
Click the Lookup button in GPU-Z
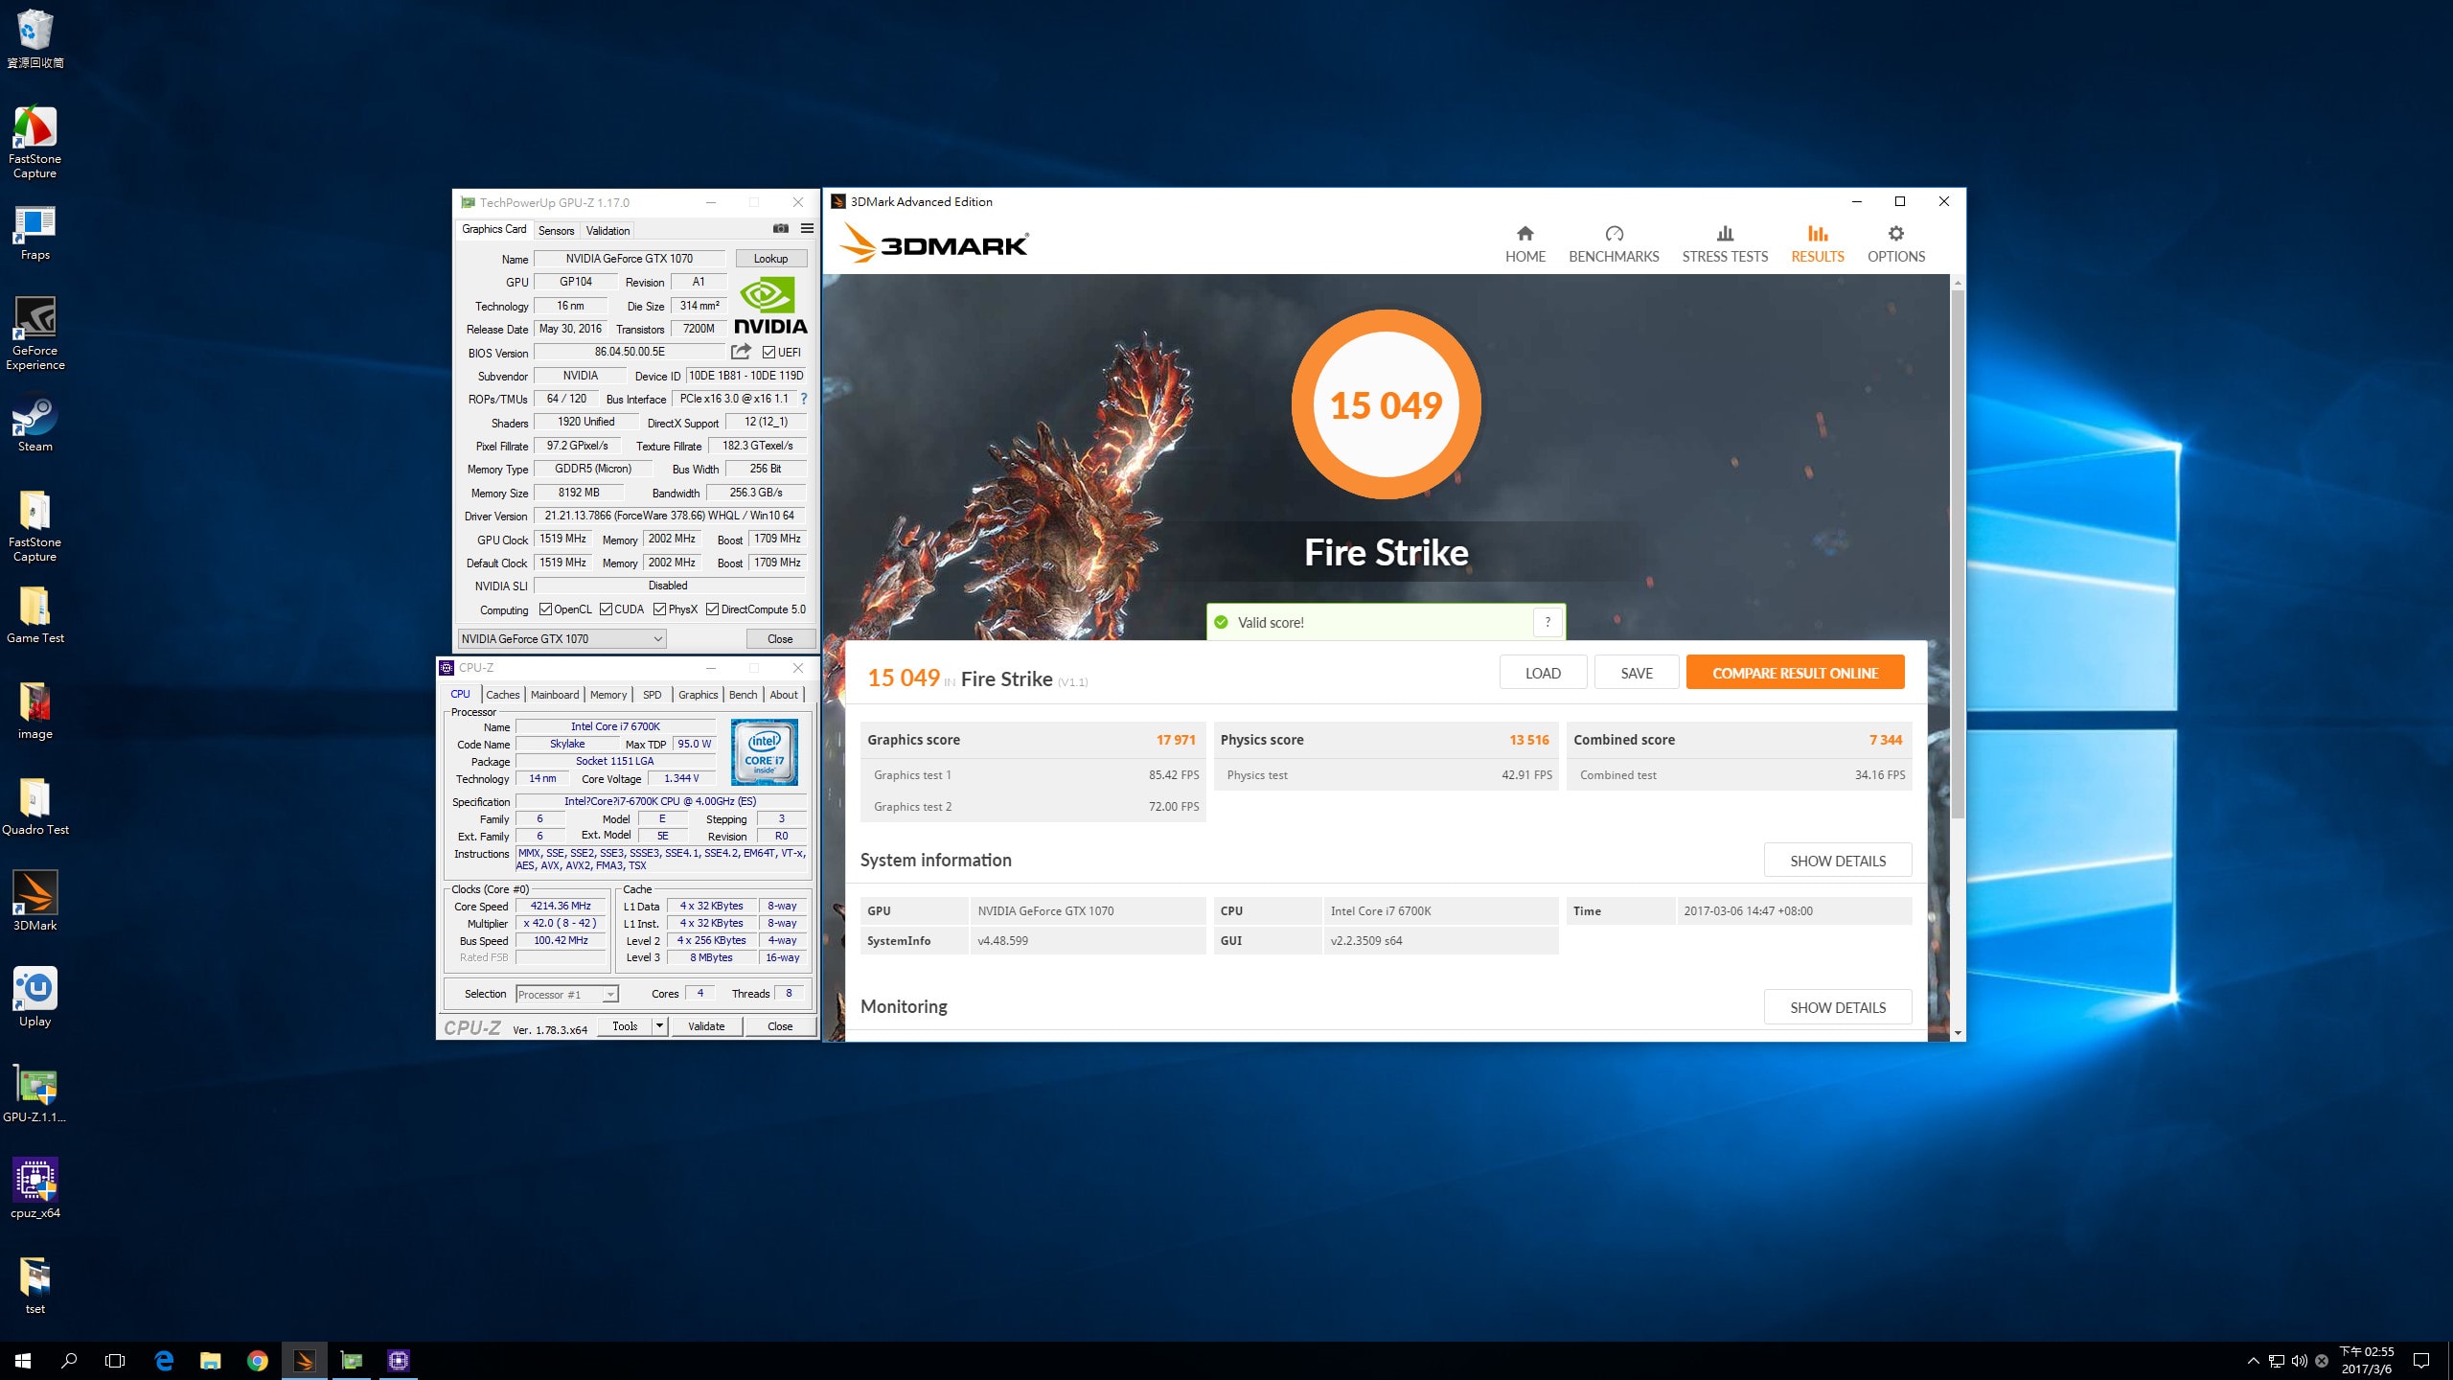point(771,259)
